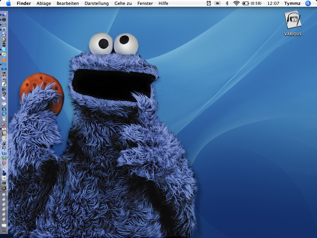Open the pill-shaped eraser app icon
317x238 pixels.
pyautogui.click(x=4, y=99)
